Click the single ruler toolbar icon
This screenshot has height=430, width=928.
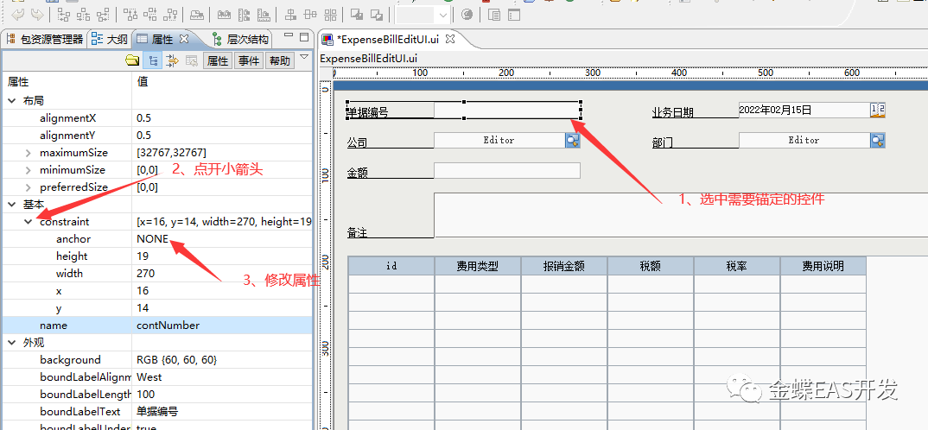click(x=197, y=15)
